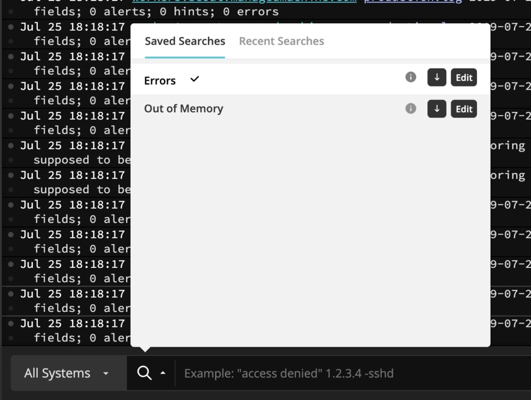Select the Saved Searches tab
Image resolution: width=531 pixels, height=400 pixels.
coord(185,41)
